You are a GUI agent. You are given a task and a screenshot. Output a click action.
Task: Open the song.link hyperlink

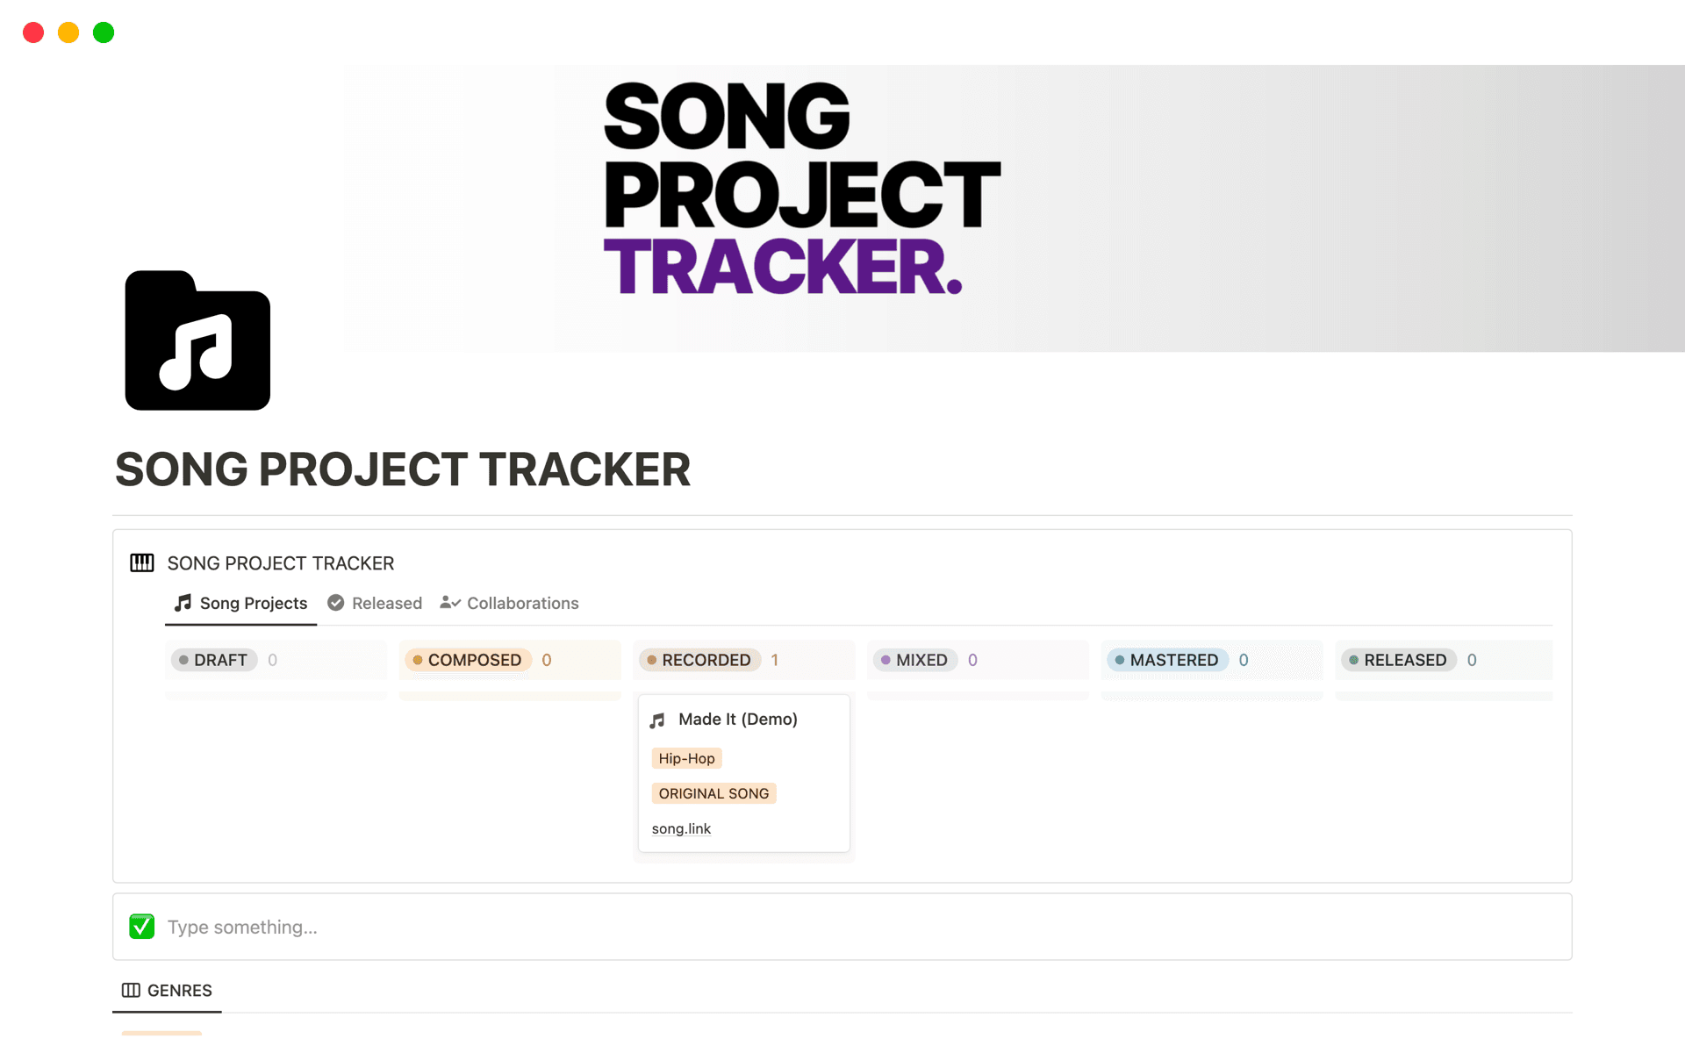coord(681,828)
